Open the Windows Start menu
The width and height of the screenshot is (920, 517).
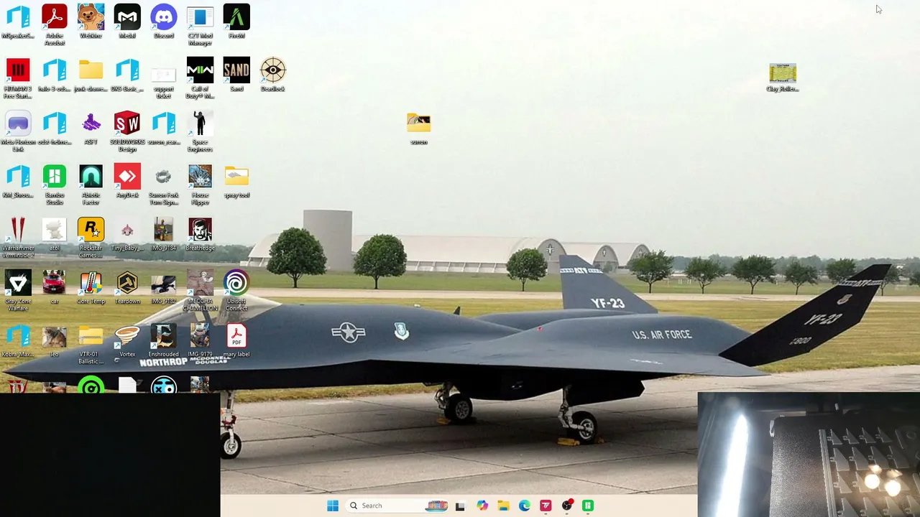(333, 506)
